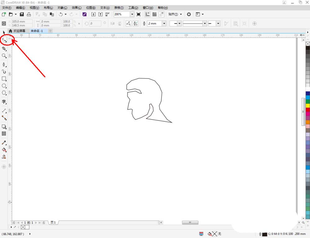The width and height of the screenshot is (310, 238).
Task: Toggle Show Rulers button
Action: 147,14
